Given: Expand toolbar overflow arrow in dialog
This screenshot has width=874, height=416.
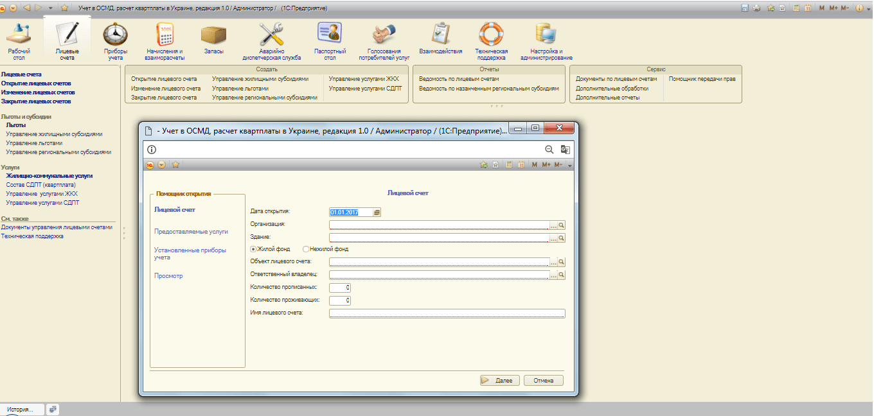Looking at the screenshot, I should [x=569, y=165].
